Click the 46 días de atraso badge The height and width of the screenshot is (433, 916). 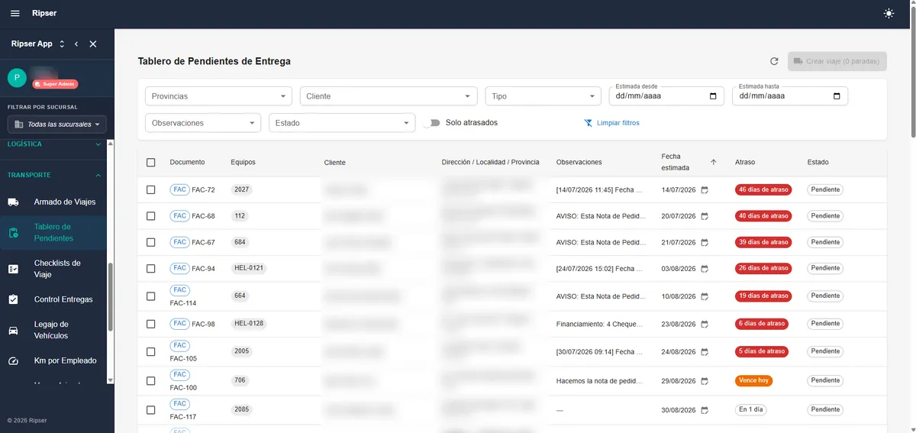(x=763, y=189)
